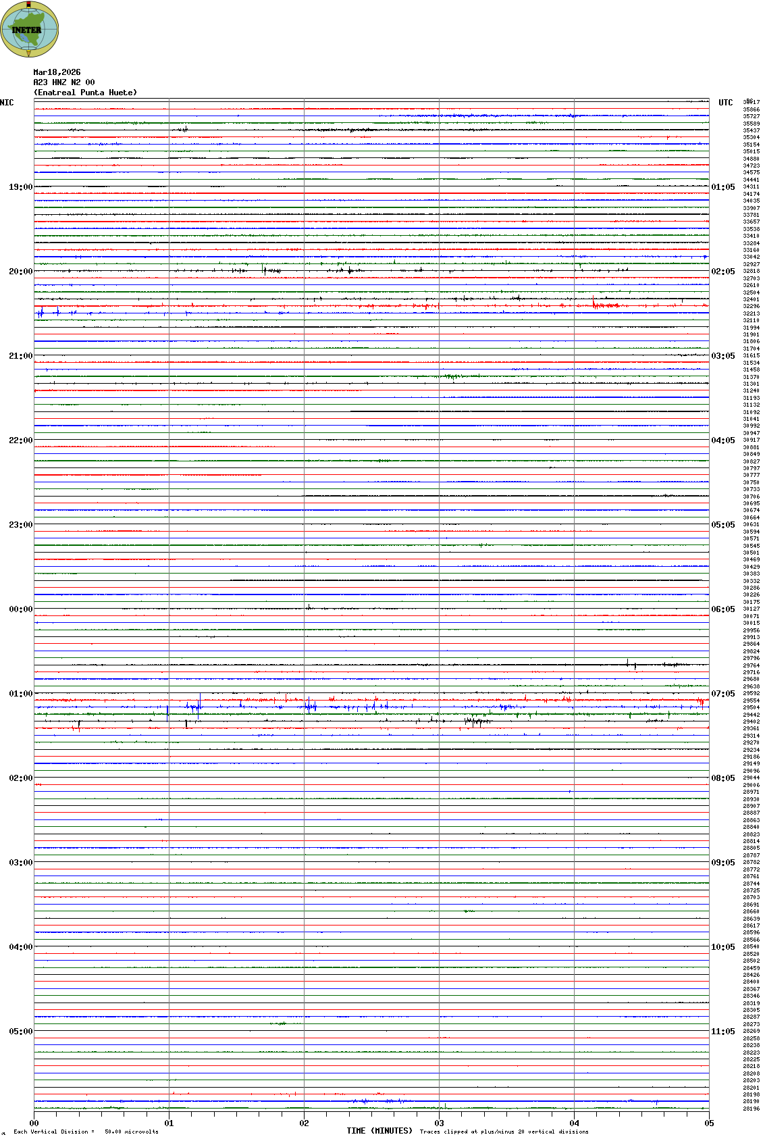Select the 01:00 local time marker

(x=20, y=694)
